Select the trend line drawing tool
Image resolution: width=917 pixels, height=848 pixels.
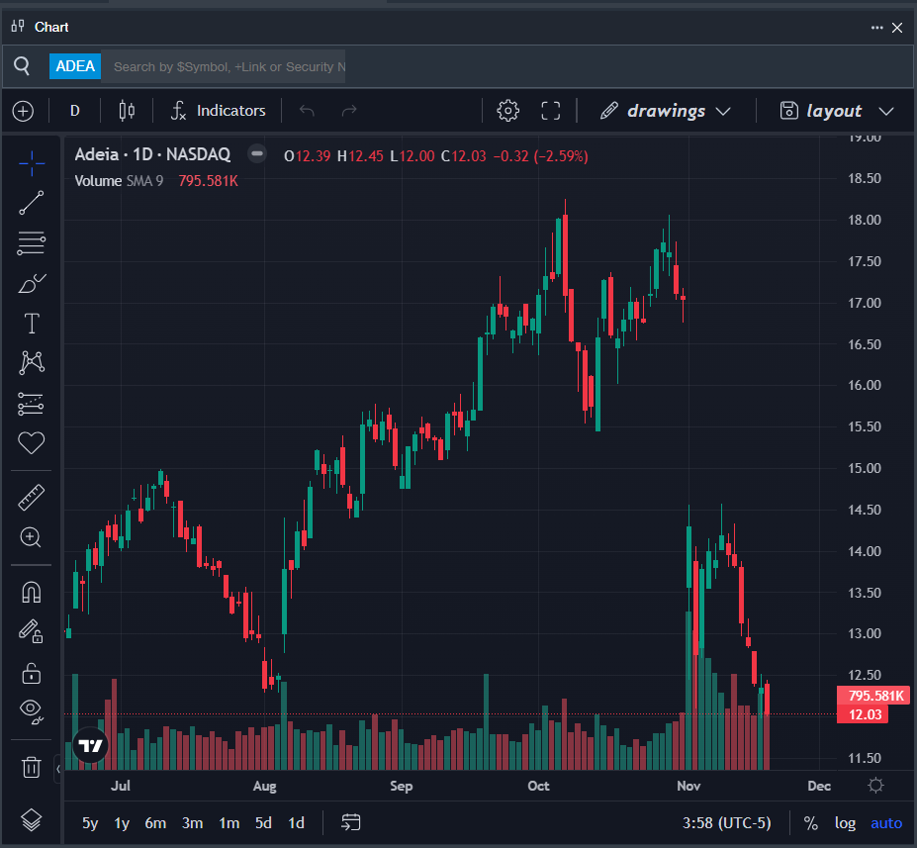(32, 203)
